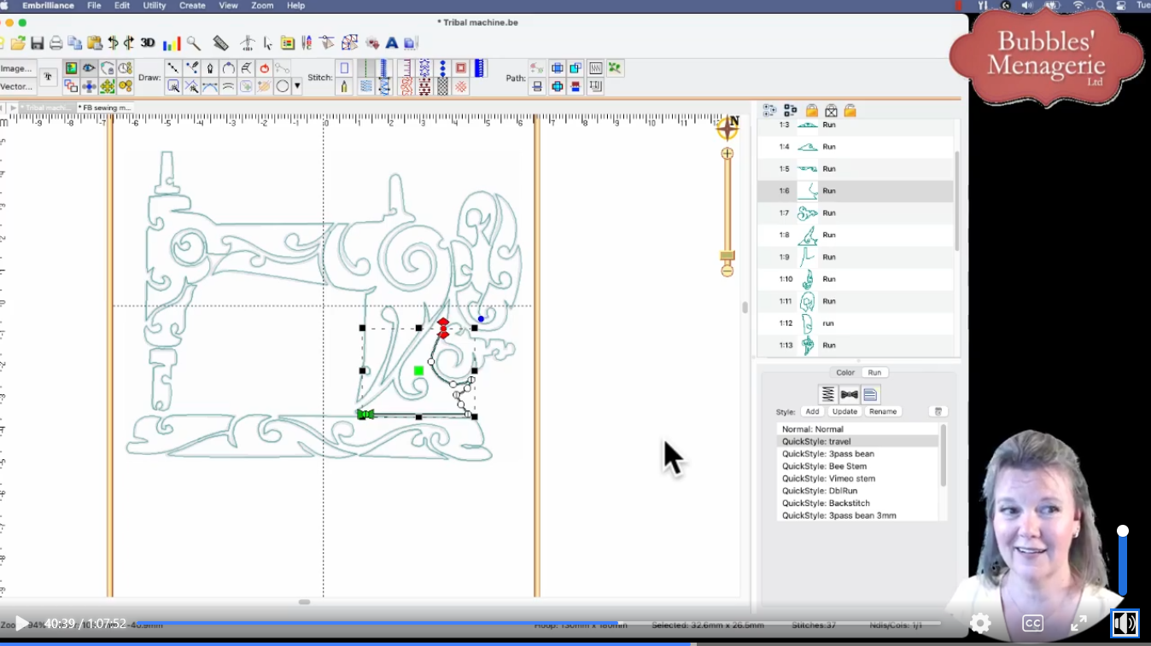Click the Save floppy disk icon
This screenshot has width=1151, height=646.
click(x=37, y=43)
